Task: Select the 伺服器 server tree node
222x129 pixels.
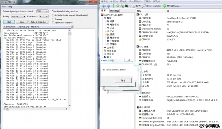Action: click(109, 54)
